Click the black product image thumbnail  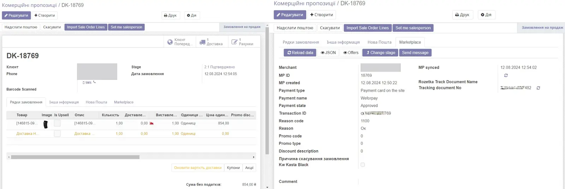46,124
